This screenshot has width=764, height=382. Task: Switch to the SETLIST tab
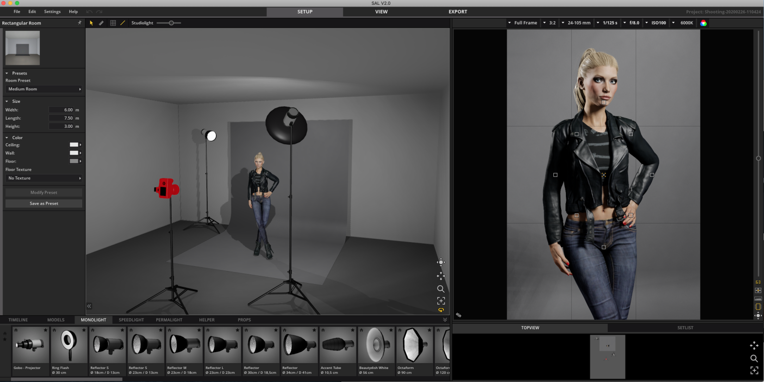pos(685,328)
